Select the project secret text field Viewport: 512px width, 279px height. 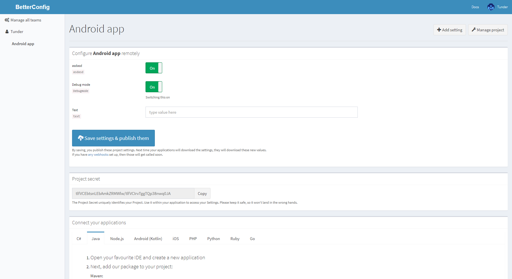133,194
